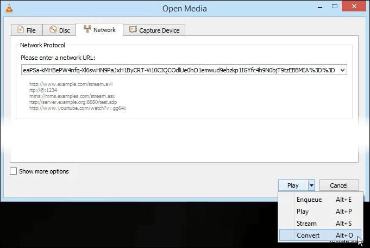Image resolution: width=370 pixels, height=248 pixels.
Task: Choose Play Alt+P in dropdown menu
Action: click(320, 212)
